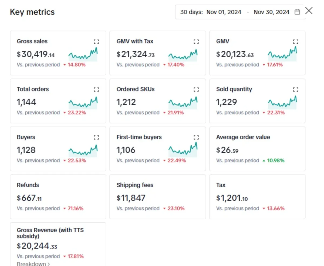
Task: Close the Key metrics panel
Action: (x=309, y=11)
